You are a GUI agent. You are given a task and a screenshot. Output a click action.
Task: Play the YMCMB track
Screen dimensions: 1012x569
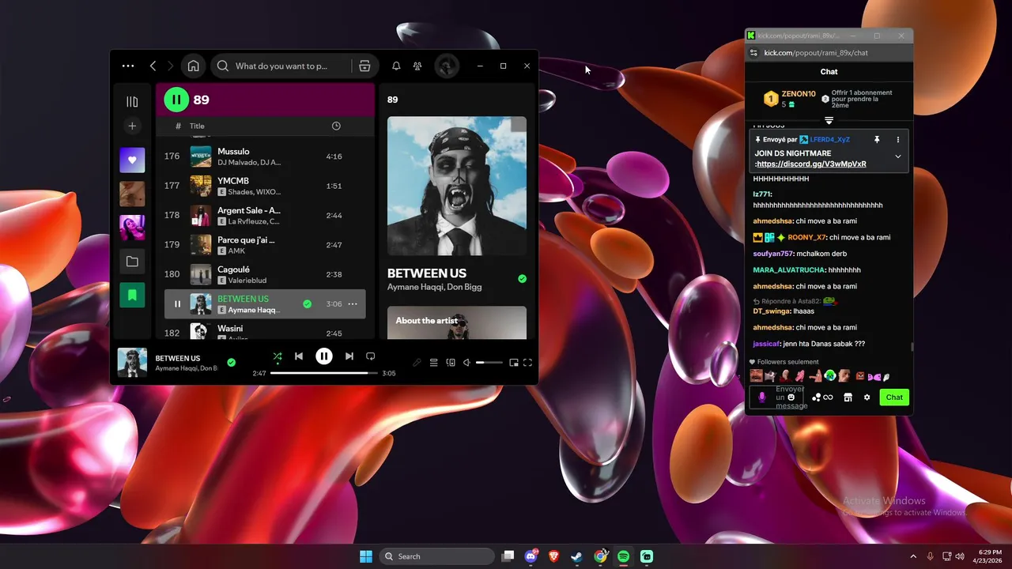[265, 187]
